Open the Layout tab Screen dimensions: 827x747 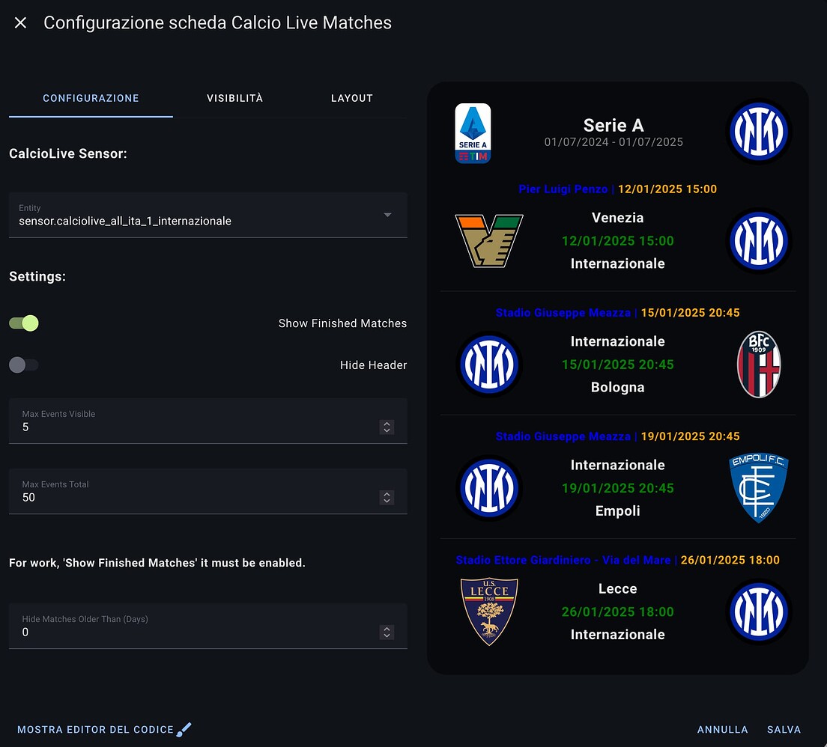351,98
